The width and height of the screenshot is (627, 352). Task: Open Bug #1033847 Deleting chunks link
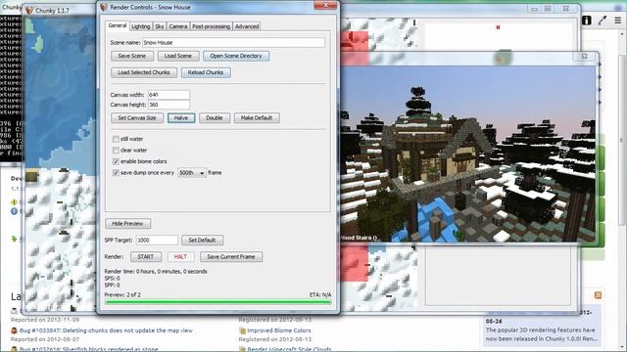point(106,330)
